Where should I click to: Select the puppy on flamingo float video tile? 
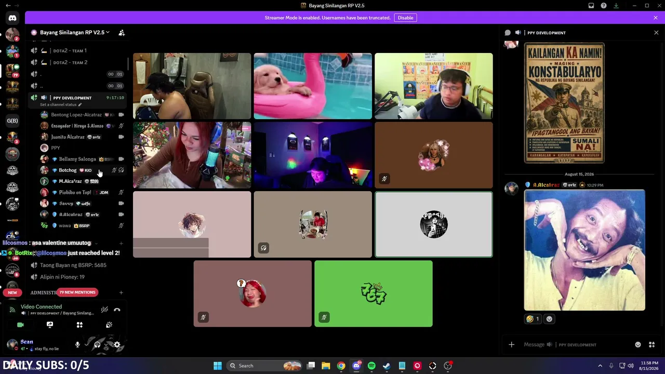313,86
